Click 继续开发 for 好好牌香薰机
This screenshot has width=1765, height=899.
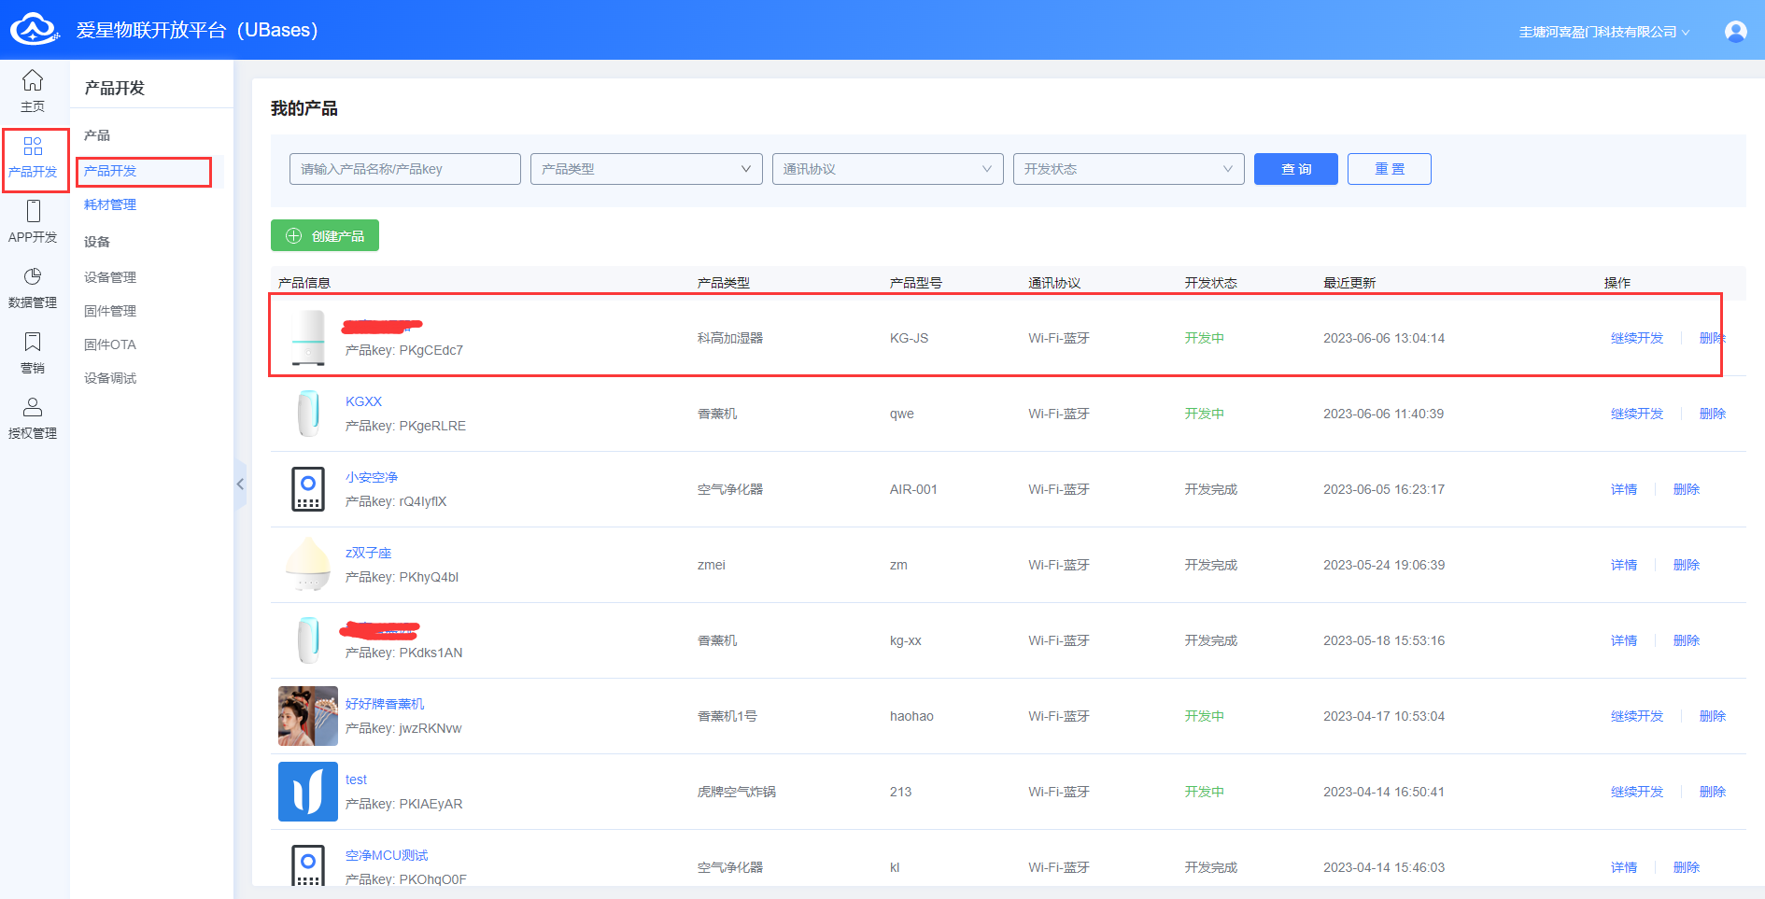point(1637,716)
